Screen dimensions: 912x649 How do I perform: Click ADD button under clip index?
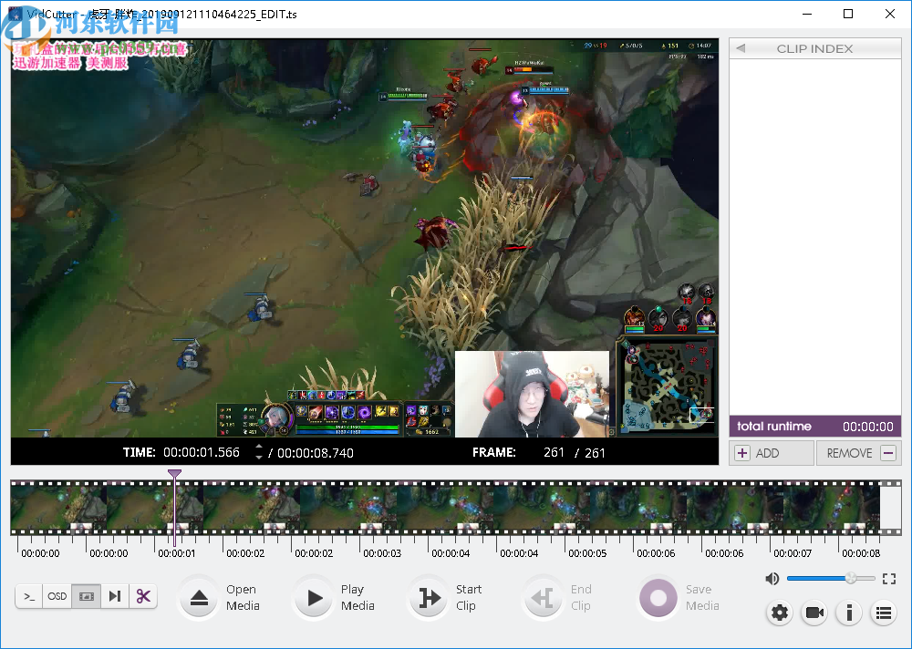click(x=772, y=453)
